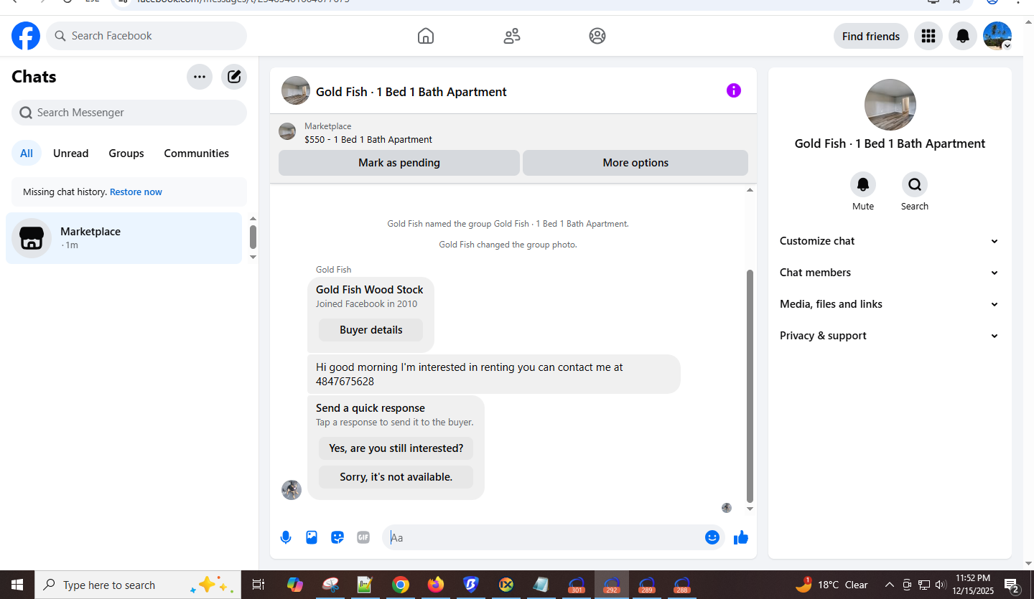The width and height of the screenshot is (1034, 599).
Task: Send 'Sorry, it's not available.' quick response
Action: click(x=396, y=477)
